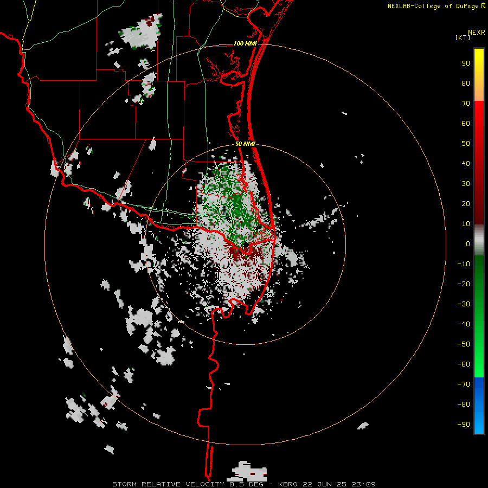This screenshot has height=488, width=488.
Task: Click the "50 NMI" range ring label
Action: tap(245, 144)
